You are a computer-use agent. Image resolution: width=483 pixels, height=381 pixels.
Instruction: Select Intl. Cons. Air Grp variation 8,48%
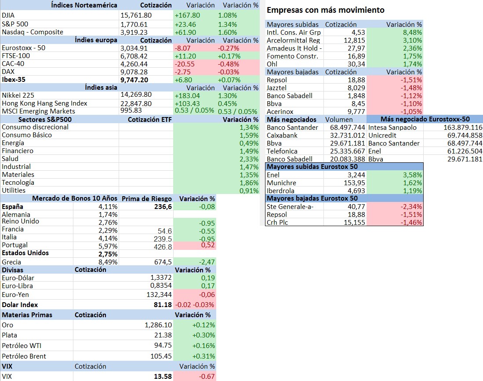click(x=412, y=33)
